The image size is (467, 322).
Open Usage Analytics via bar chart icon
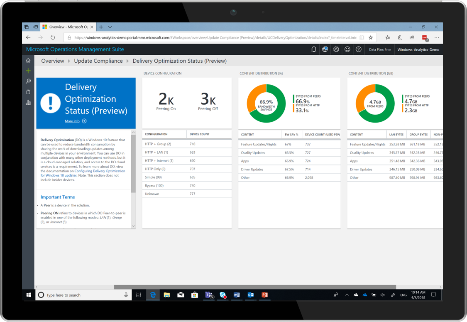click(28, 102)
